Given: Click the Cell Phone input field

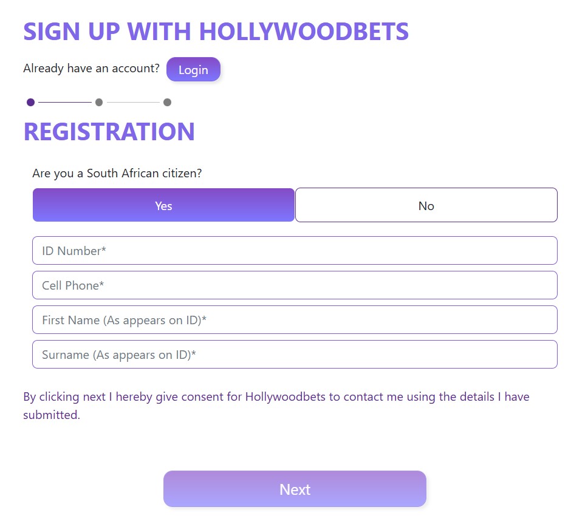Looking at the screenshot, I should 295,285.
